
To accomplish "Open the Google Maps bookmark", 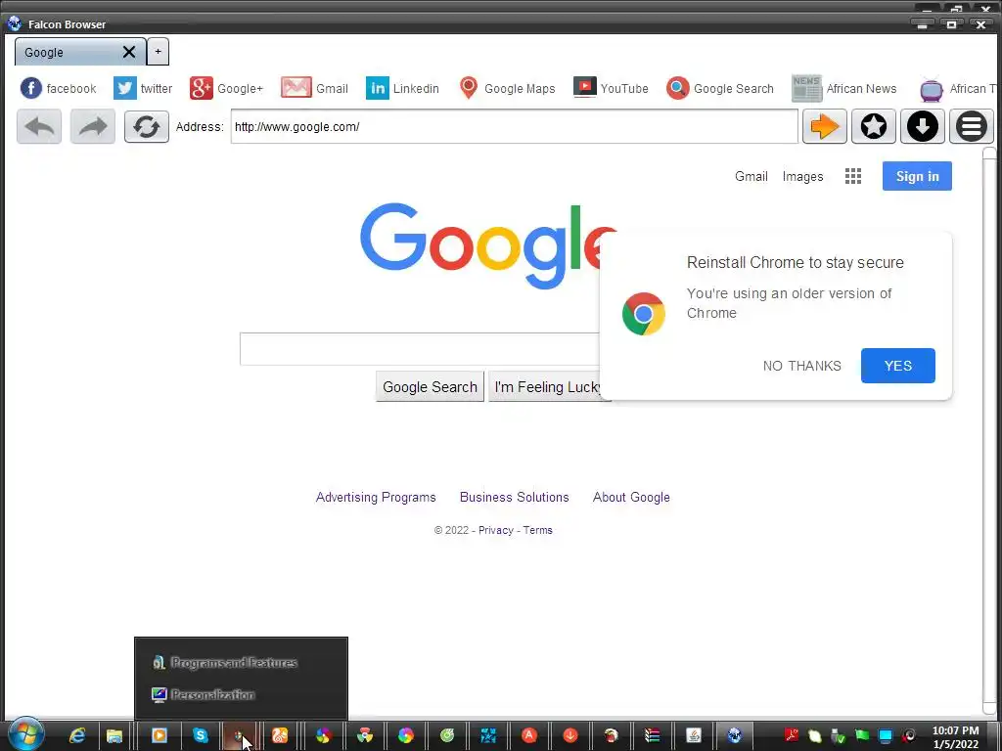I will [507, 88].
